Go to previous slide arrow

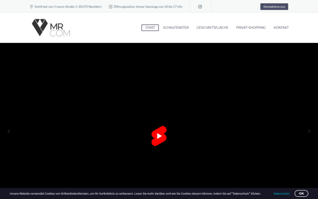(8, 132)
